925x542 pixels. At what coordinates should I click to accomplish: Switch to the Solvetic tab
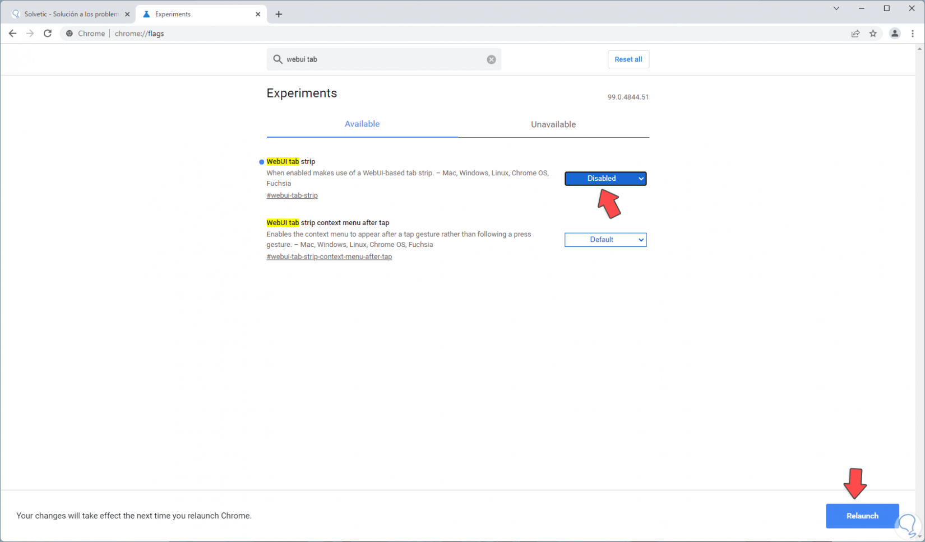pos(70,14)
